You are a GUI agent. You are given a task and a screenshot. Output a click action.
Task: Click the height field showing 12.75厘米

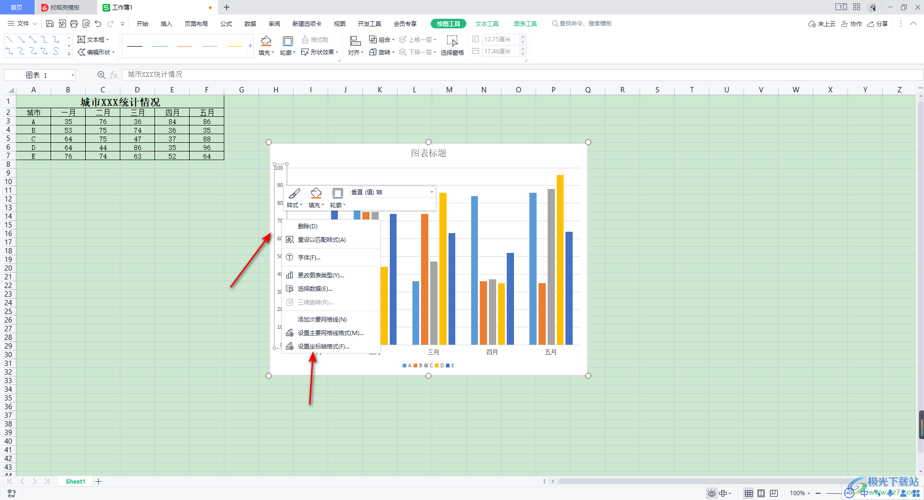point(501,39)
